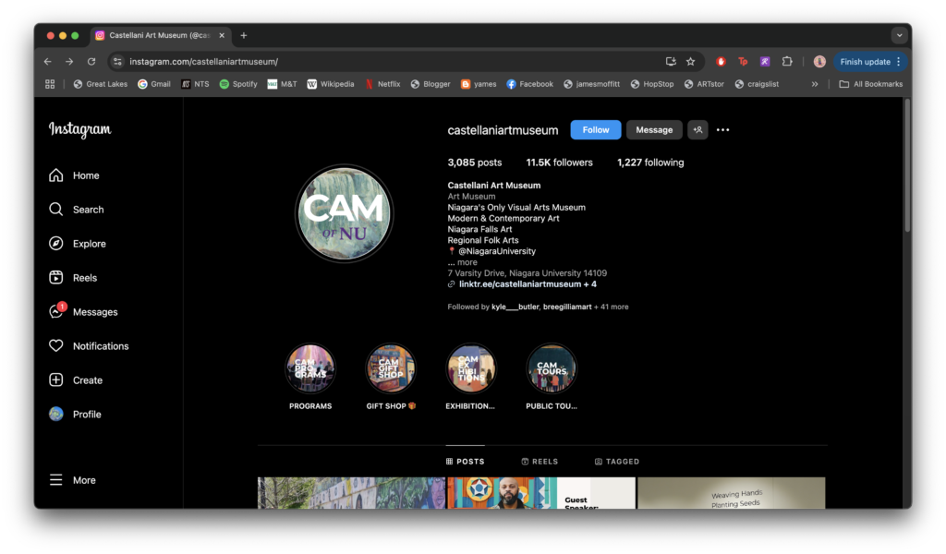Open the linktr.ee/castellaniartmuseum link

528,284
